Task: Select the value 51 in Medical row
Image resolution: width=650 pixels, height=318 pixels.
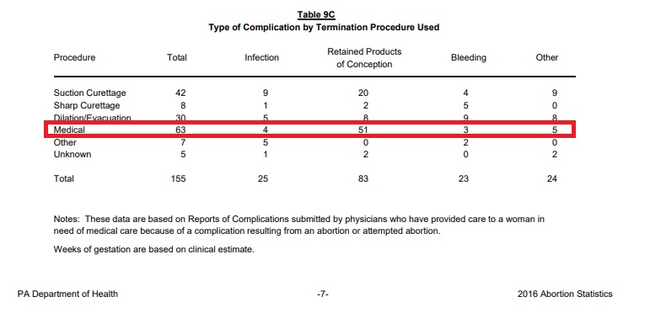Action: 363,130
